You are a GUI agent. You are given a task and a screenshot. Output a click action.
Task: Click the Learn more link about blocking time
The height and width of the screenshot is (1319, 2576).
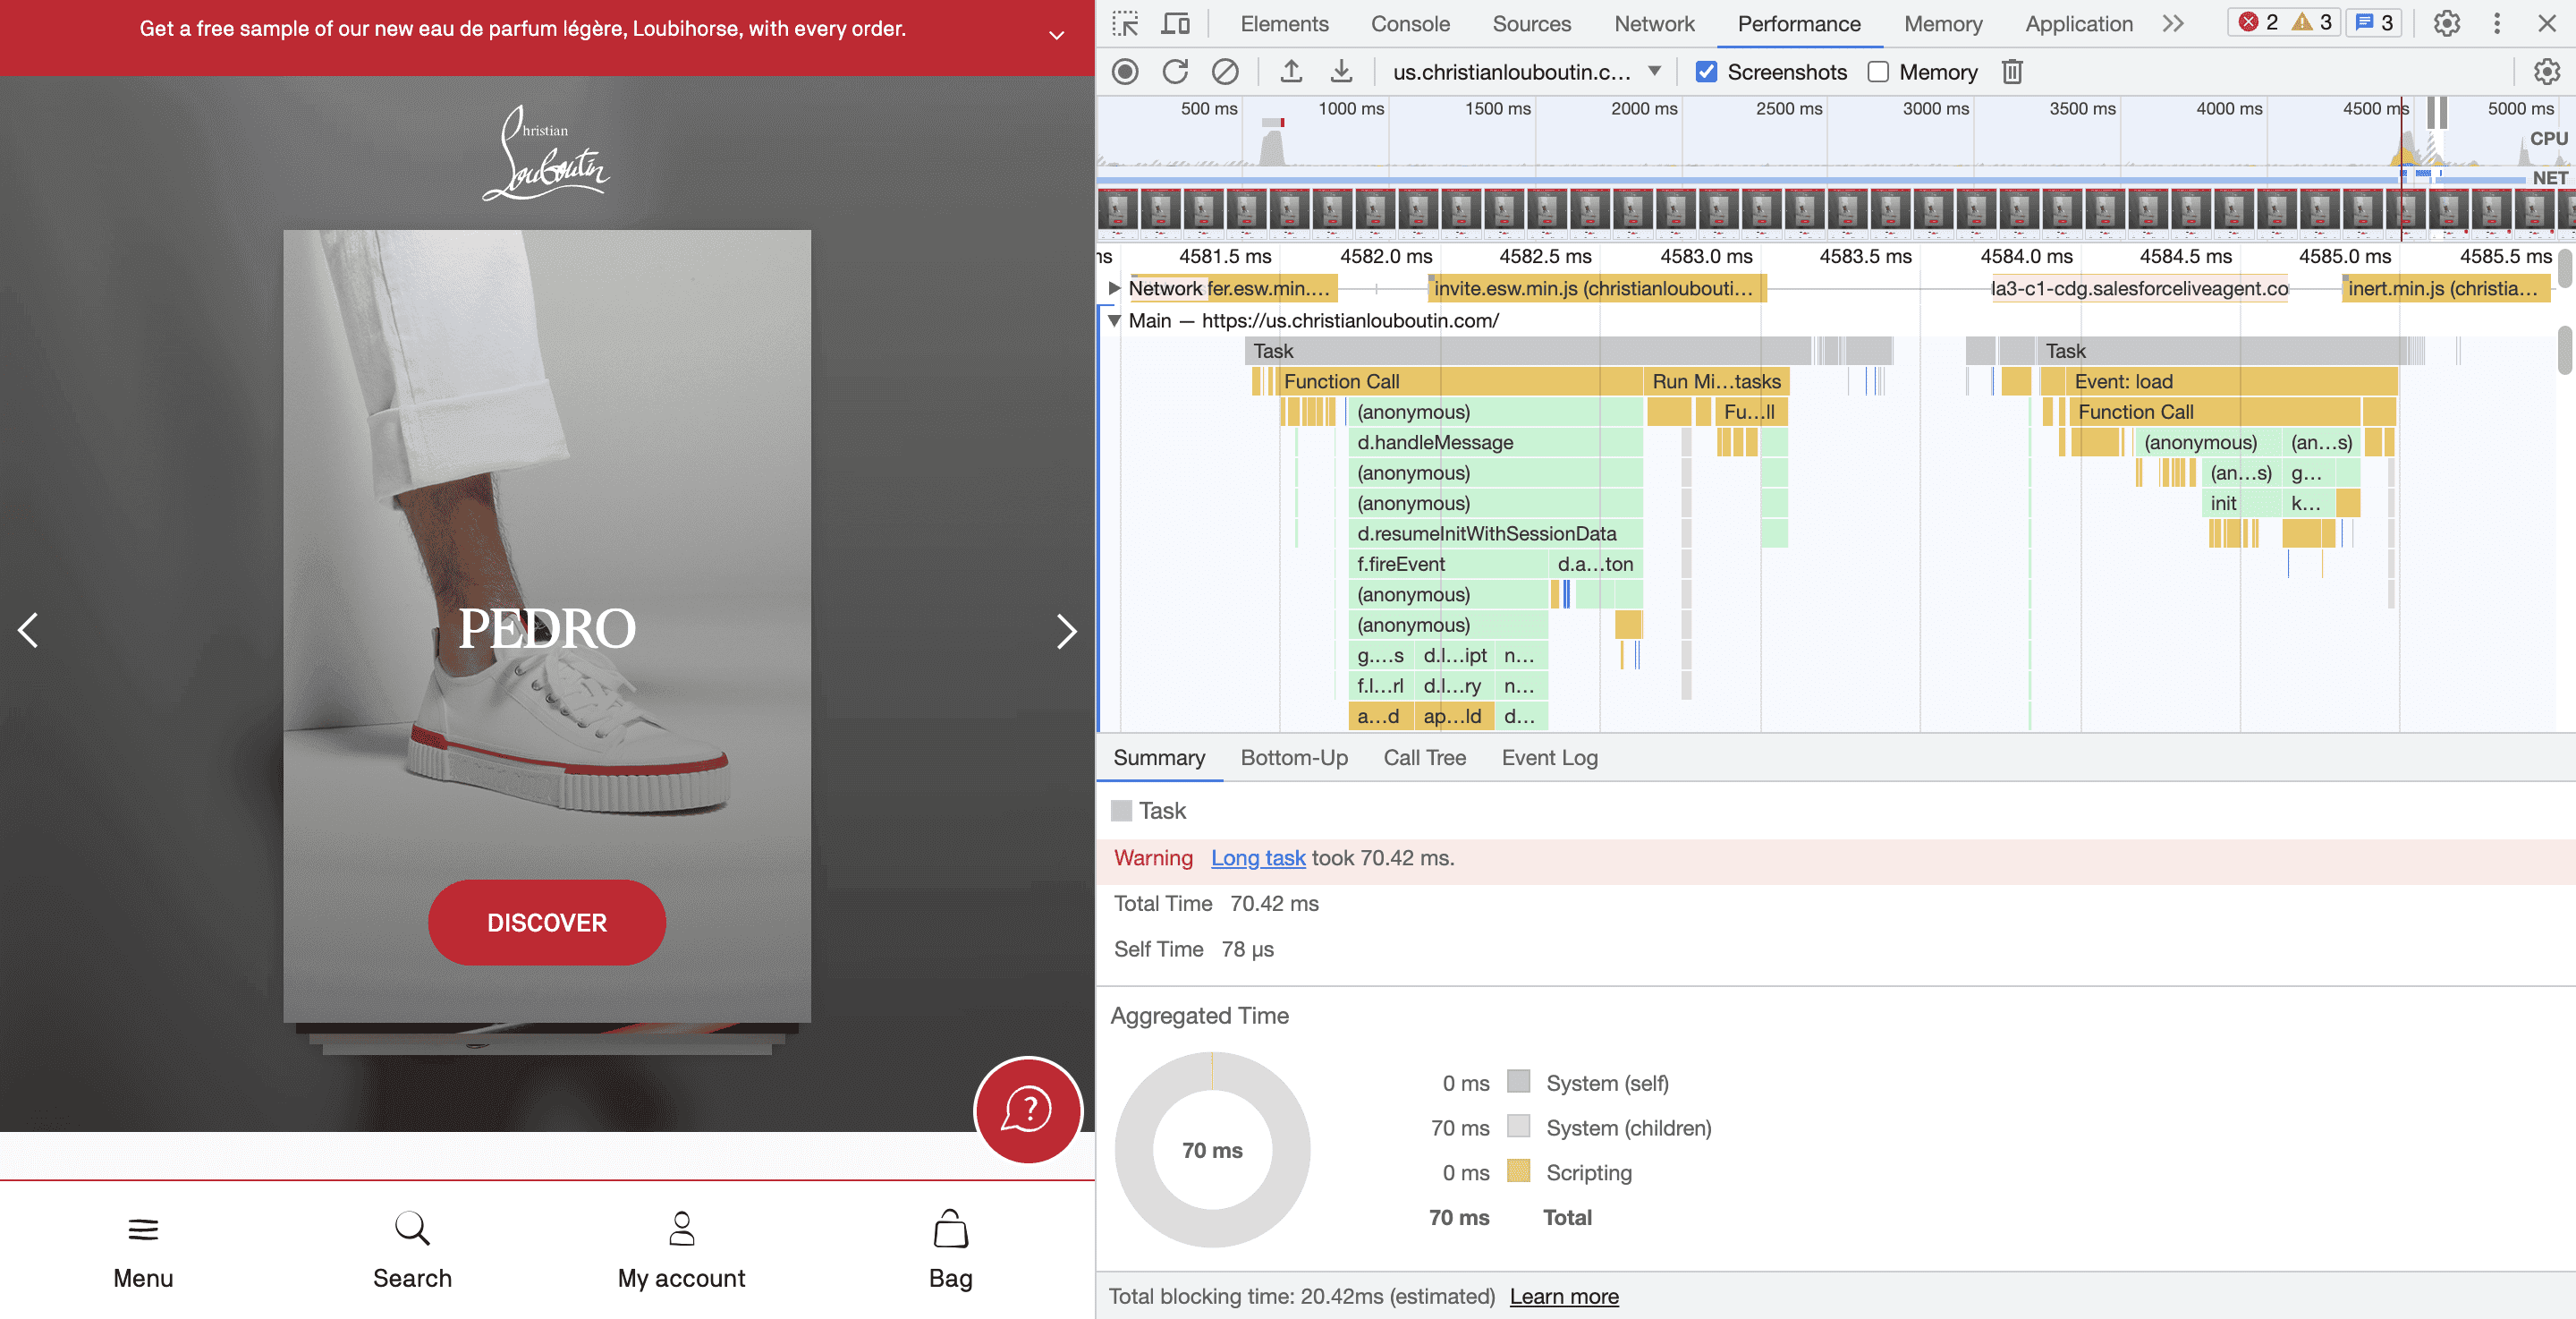[x=1563, y=1296]
